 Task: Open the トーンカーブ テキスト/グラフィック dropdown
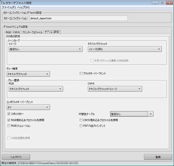point(125,49)
